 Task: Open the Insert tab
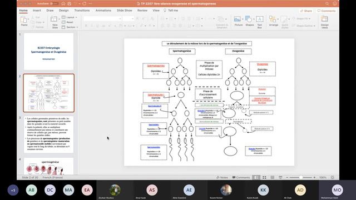coord(37,11)
